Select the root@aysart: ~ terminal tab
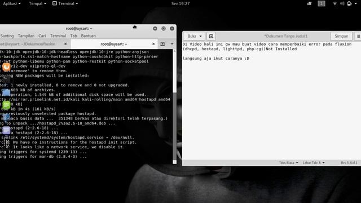The image size is (361, 203). click(114, 44)
